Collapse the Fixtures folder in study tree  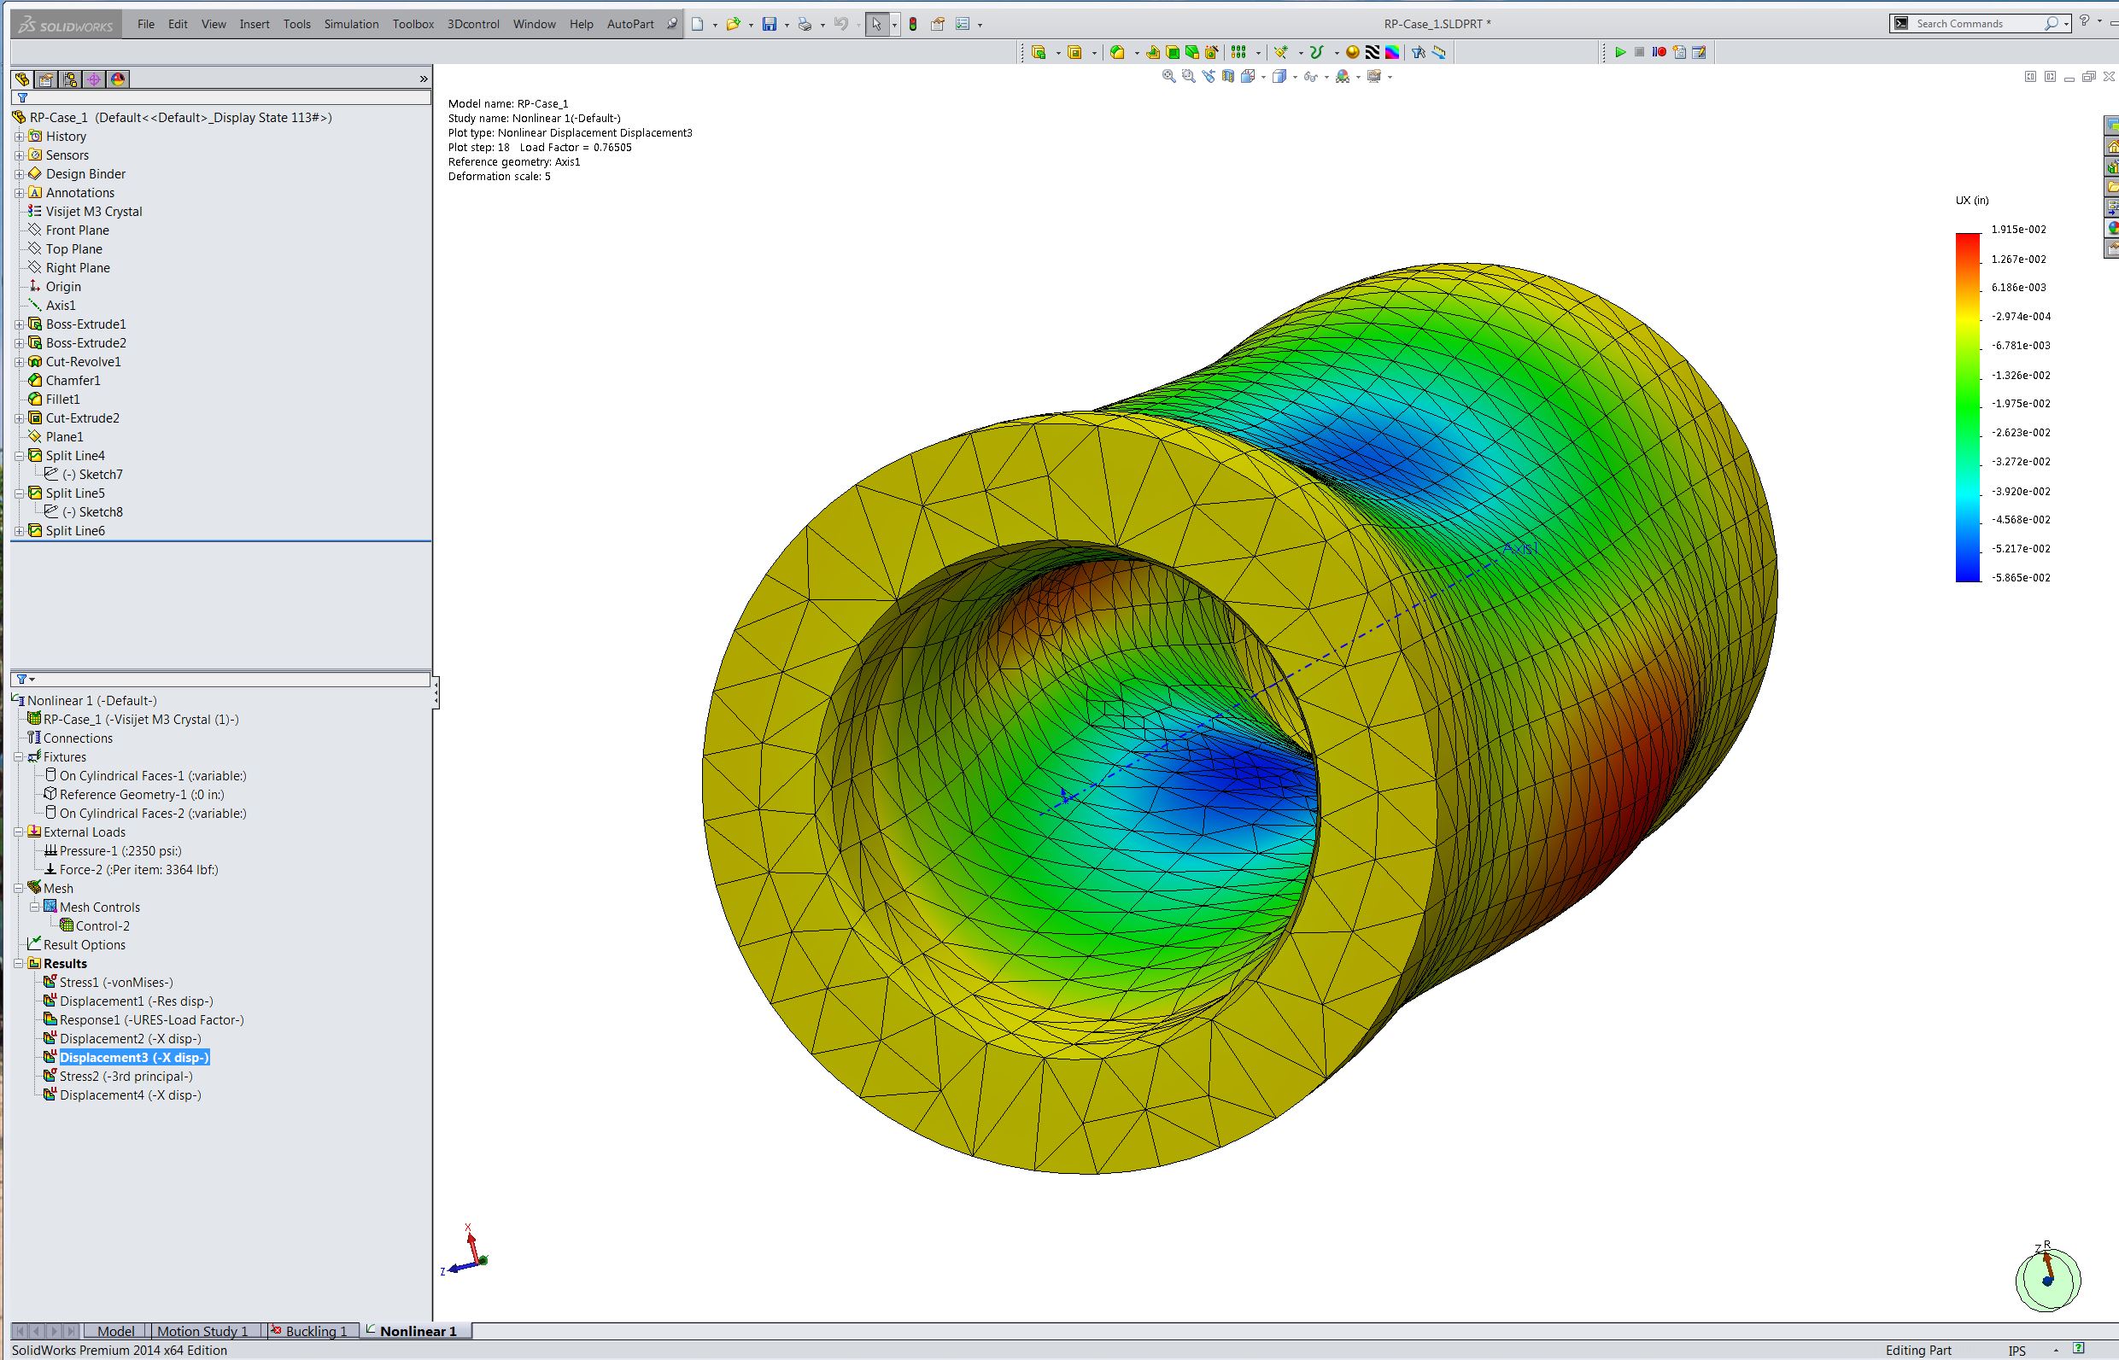click(19, 758)
